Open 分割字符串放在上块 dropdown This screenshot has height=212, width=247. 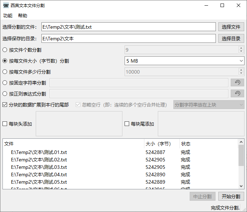coord(209,105)
